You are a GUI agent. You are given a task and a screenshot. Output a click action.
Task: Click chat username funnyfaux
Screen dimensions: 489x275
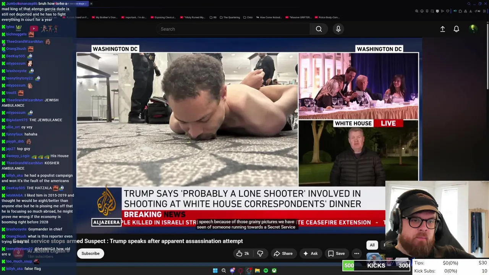point(15,134)
